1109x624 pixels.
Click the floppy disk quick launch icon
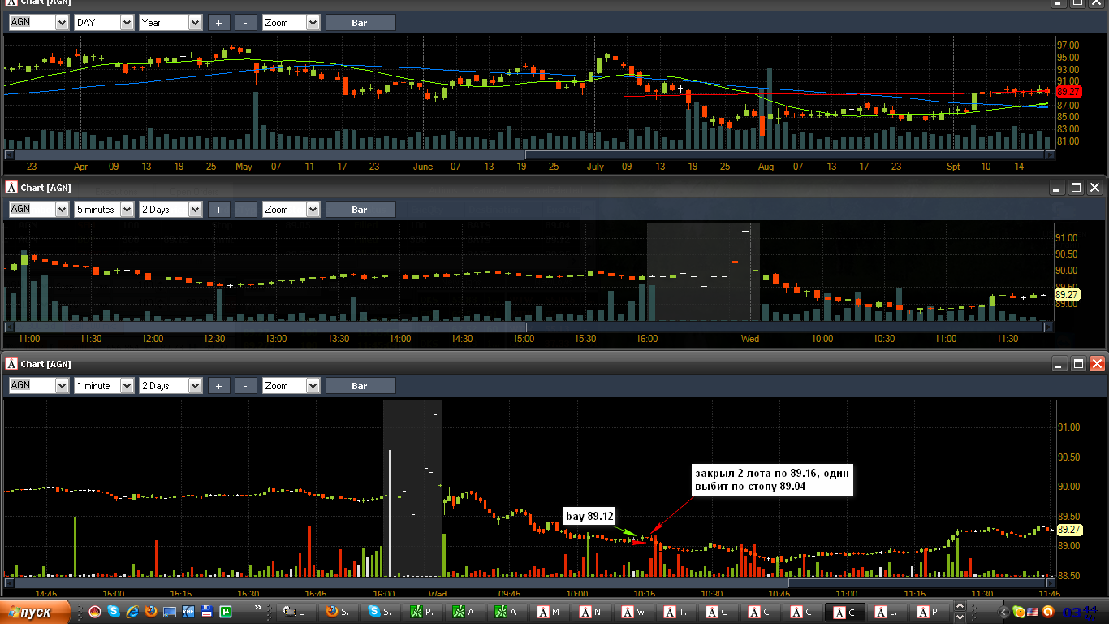(x=207, y=612)
